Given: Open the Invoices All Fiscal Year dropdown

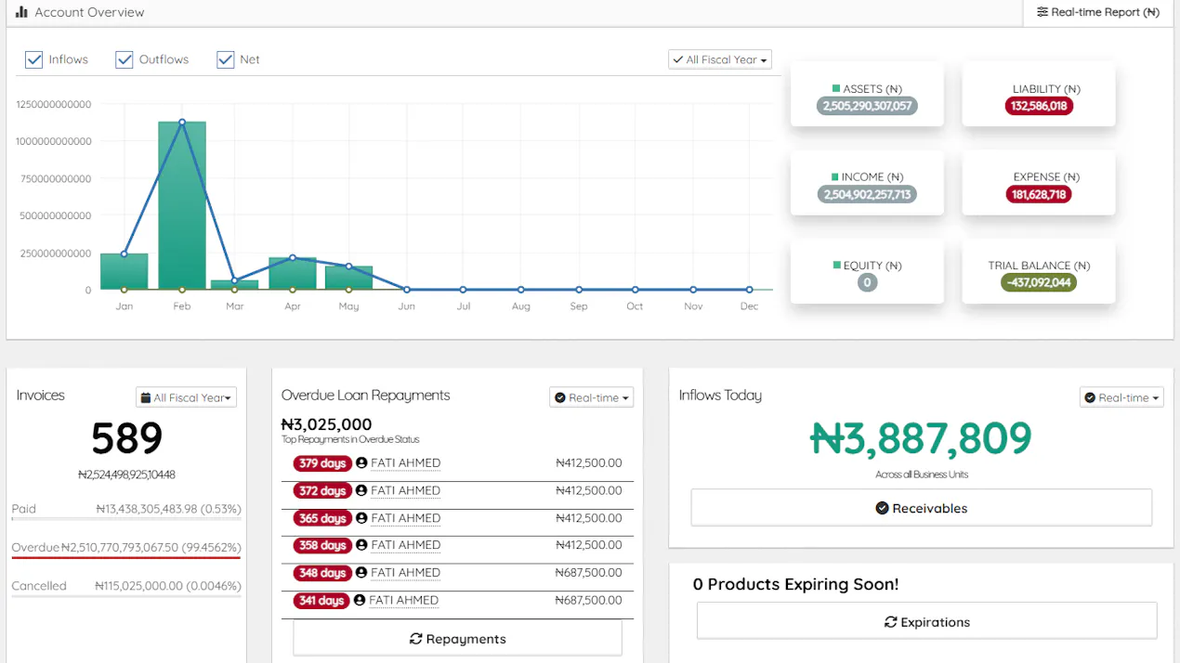Looking at the screenshot, I should (186, 397).
